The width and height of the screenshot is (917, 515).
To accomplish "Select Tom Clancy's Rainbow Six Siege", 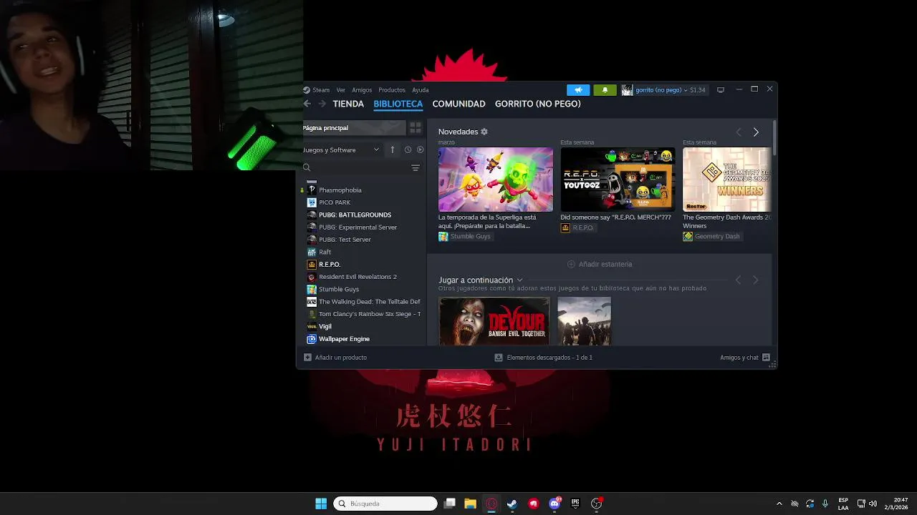I will click(x=369, y=314).
